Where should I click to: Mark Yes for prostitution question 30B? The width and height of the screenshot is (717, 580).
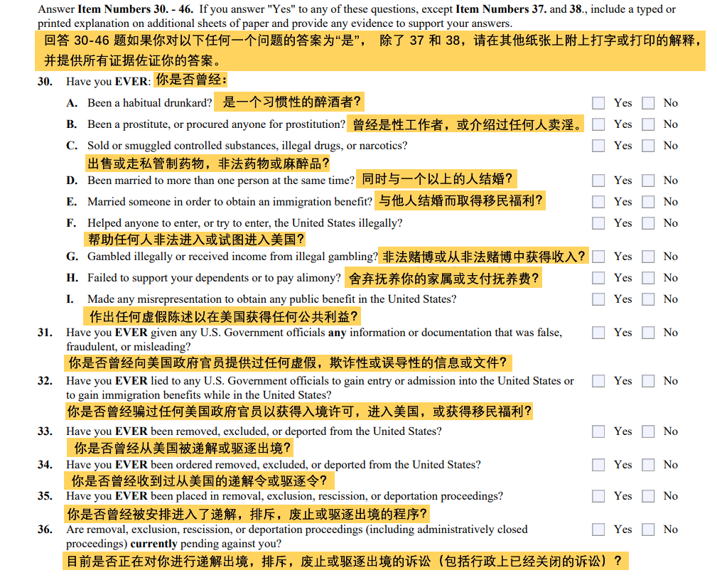598,124
